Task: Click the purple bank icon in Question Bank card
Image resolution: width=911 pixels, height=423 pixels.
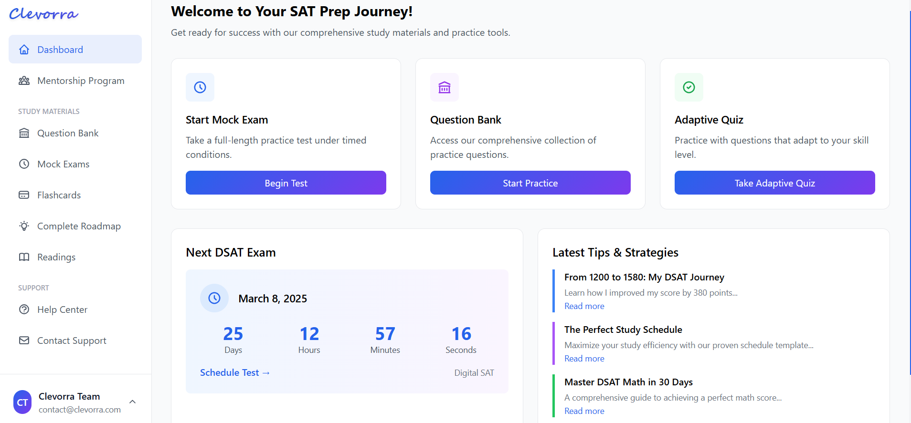Action: (445, 87)
